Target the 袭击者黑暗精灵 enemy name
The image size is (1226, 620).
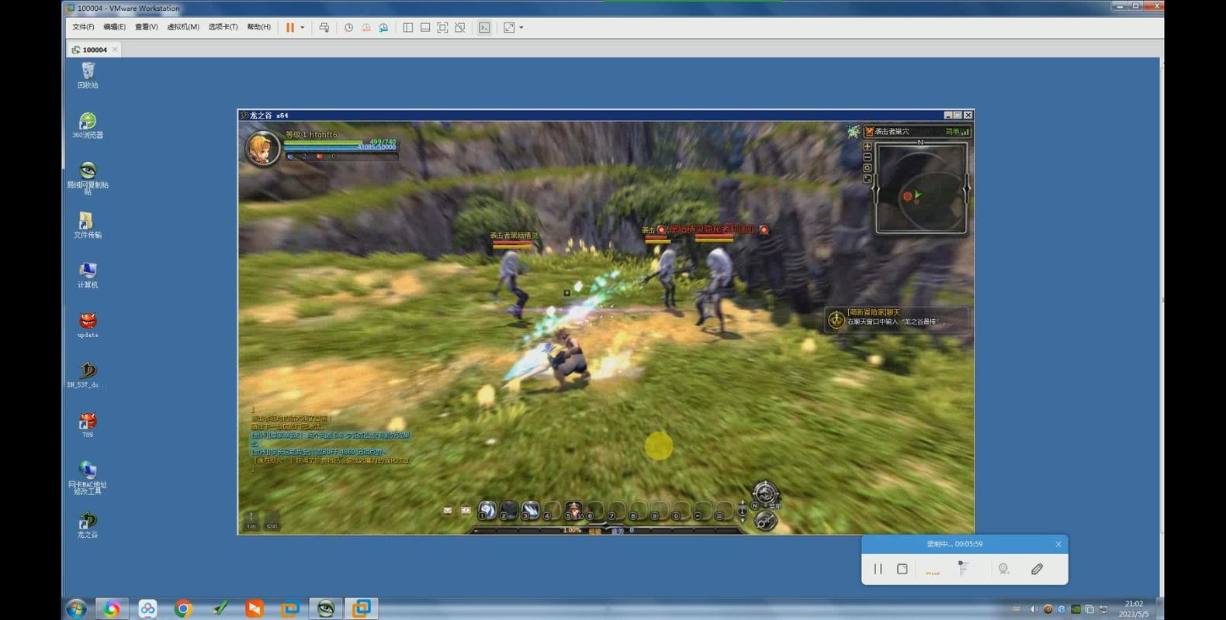point(514,235)
